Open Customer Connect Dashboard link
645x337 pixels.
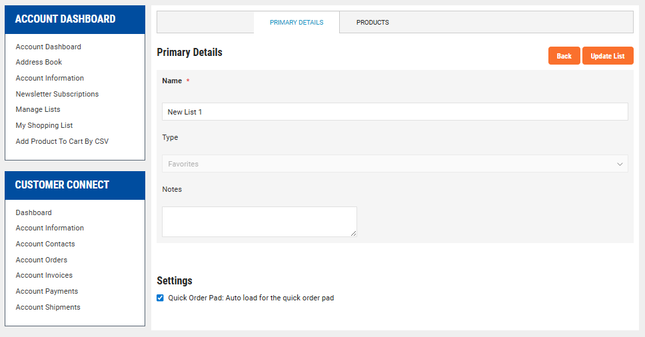click(x=34, y=212)
